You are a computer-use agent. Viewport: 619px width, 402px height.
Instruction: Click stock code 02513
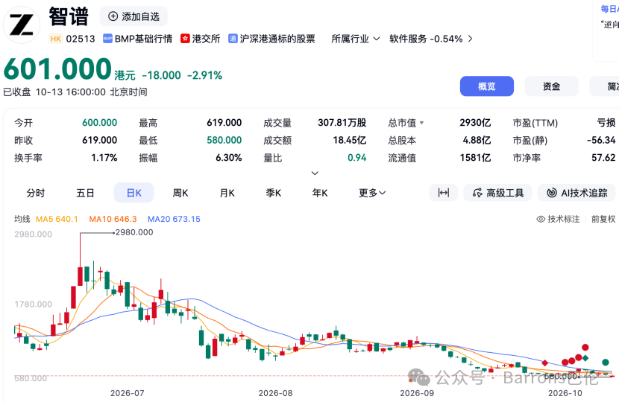click(81, 39)
